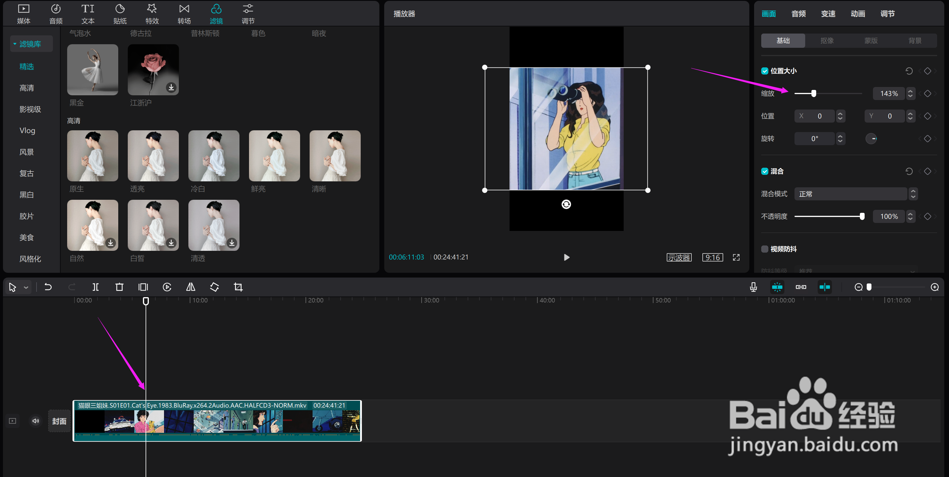
Task: Click the reverse playback icon
Action: point(167,287)
